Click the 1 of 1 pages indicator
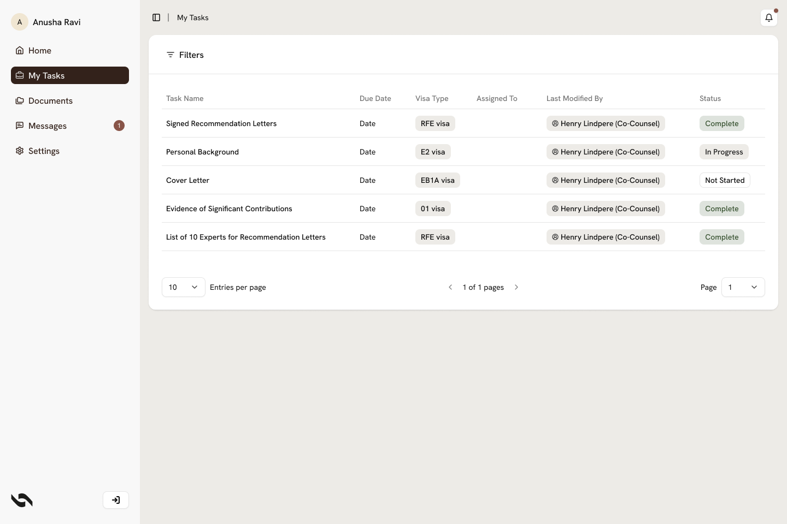The height and width of the screenshot is (524, 787). click(x=483, y=287)
